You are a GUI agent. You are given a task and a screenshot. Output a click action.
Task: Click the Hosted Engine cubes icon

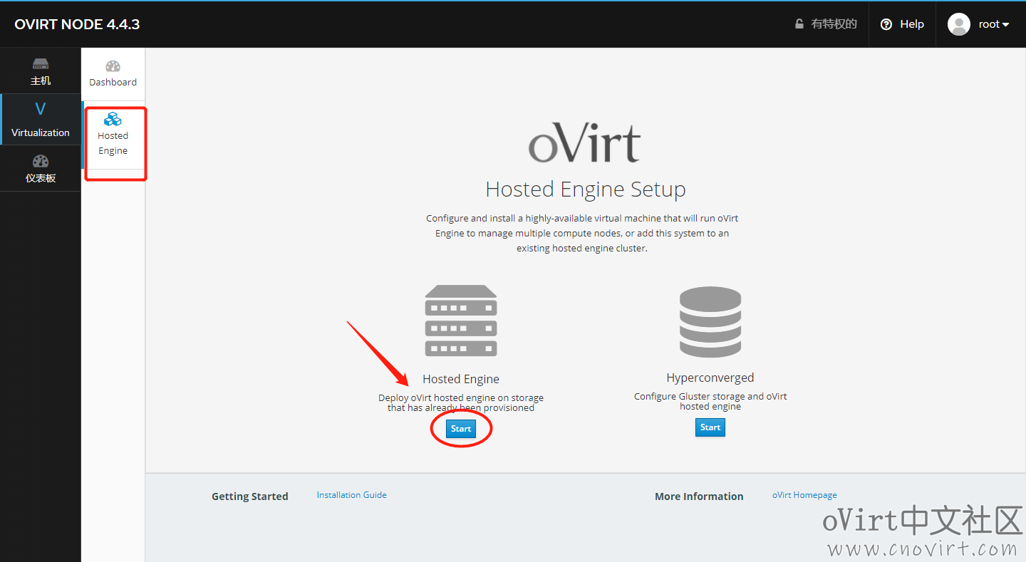click(x=113, y=119)
